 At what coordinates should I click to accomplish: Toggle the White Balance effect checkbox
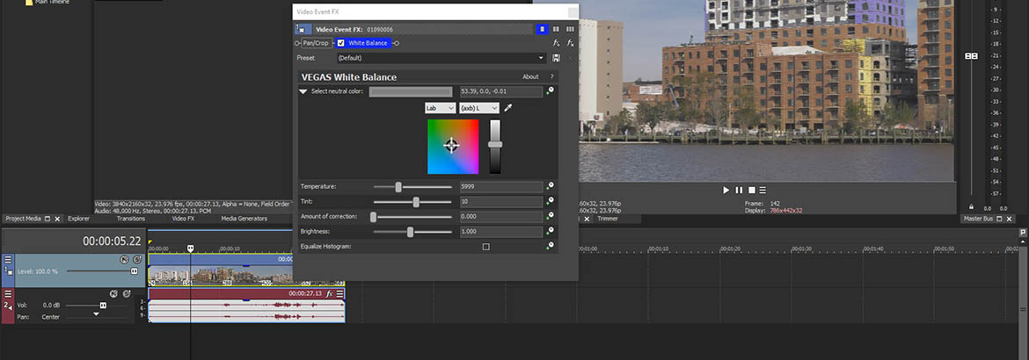[x=340, y=43]
